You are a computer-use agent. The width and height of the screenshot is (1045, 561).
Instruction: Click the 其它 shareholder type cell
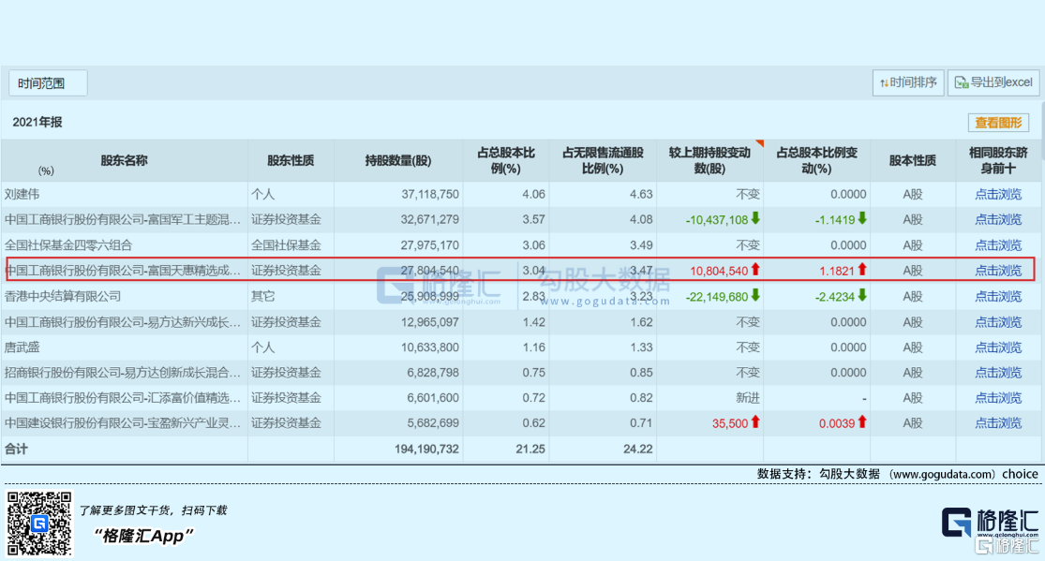[x=263, y=297]
